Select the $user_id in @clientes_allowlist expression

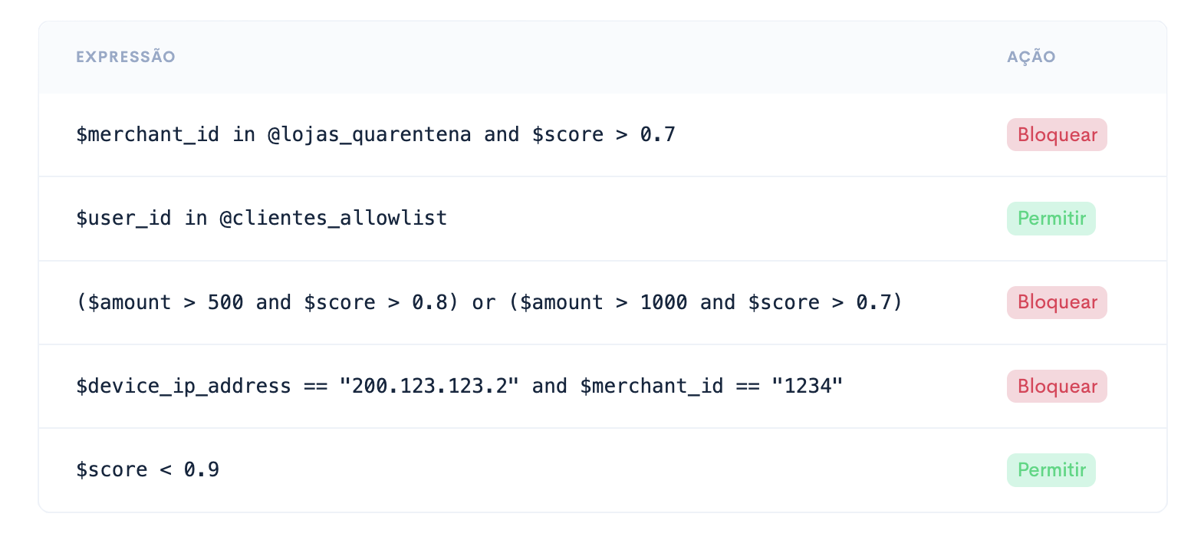coord(262,219)
